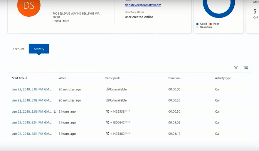Click the Participants column header
259x151 pixels.
point(113,78)
